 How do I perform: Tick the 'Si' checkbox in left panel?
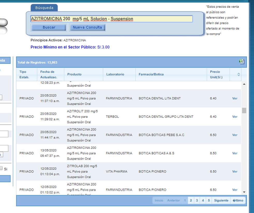coord(1,168)
